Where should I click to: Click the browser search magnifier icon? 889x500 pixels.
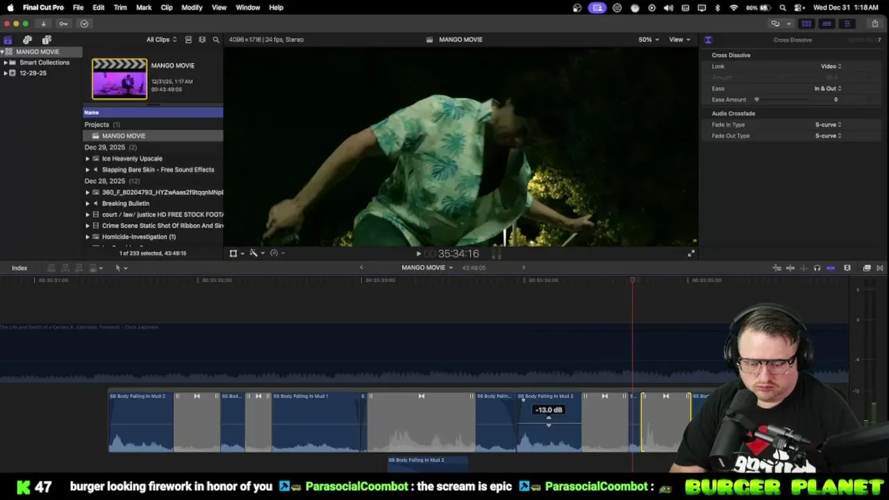point(216,40)
